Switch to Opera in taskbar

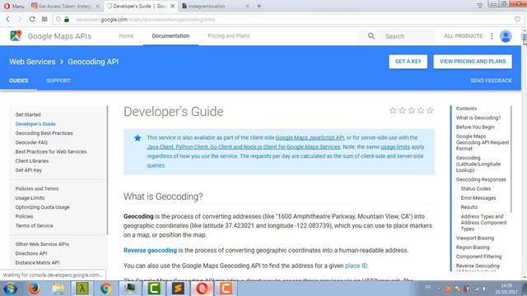click(x=202, y=289)
